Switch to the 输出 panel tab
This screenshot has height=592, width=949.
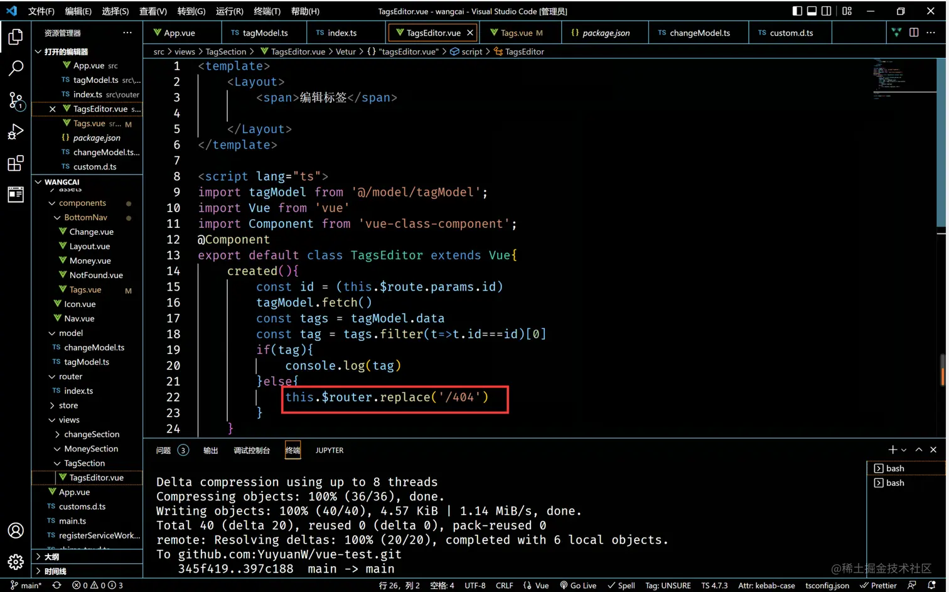point(210,450)
